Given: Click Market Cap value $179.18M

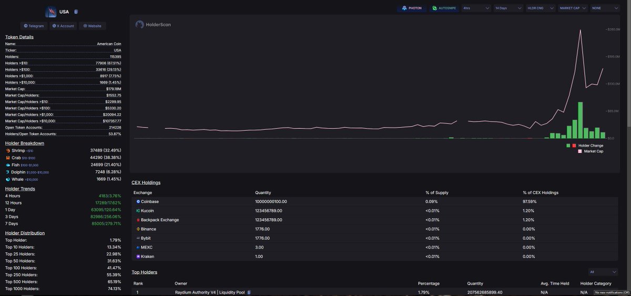Looking at the screenshot, I should tap(114, 89).
